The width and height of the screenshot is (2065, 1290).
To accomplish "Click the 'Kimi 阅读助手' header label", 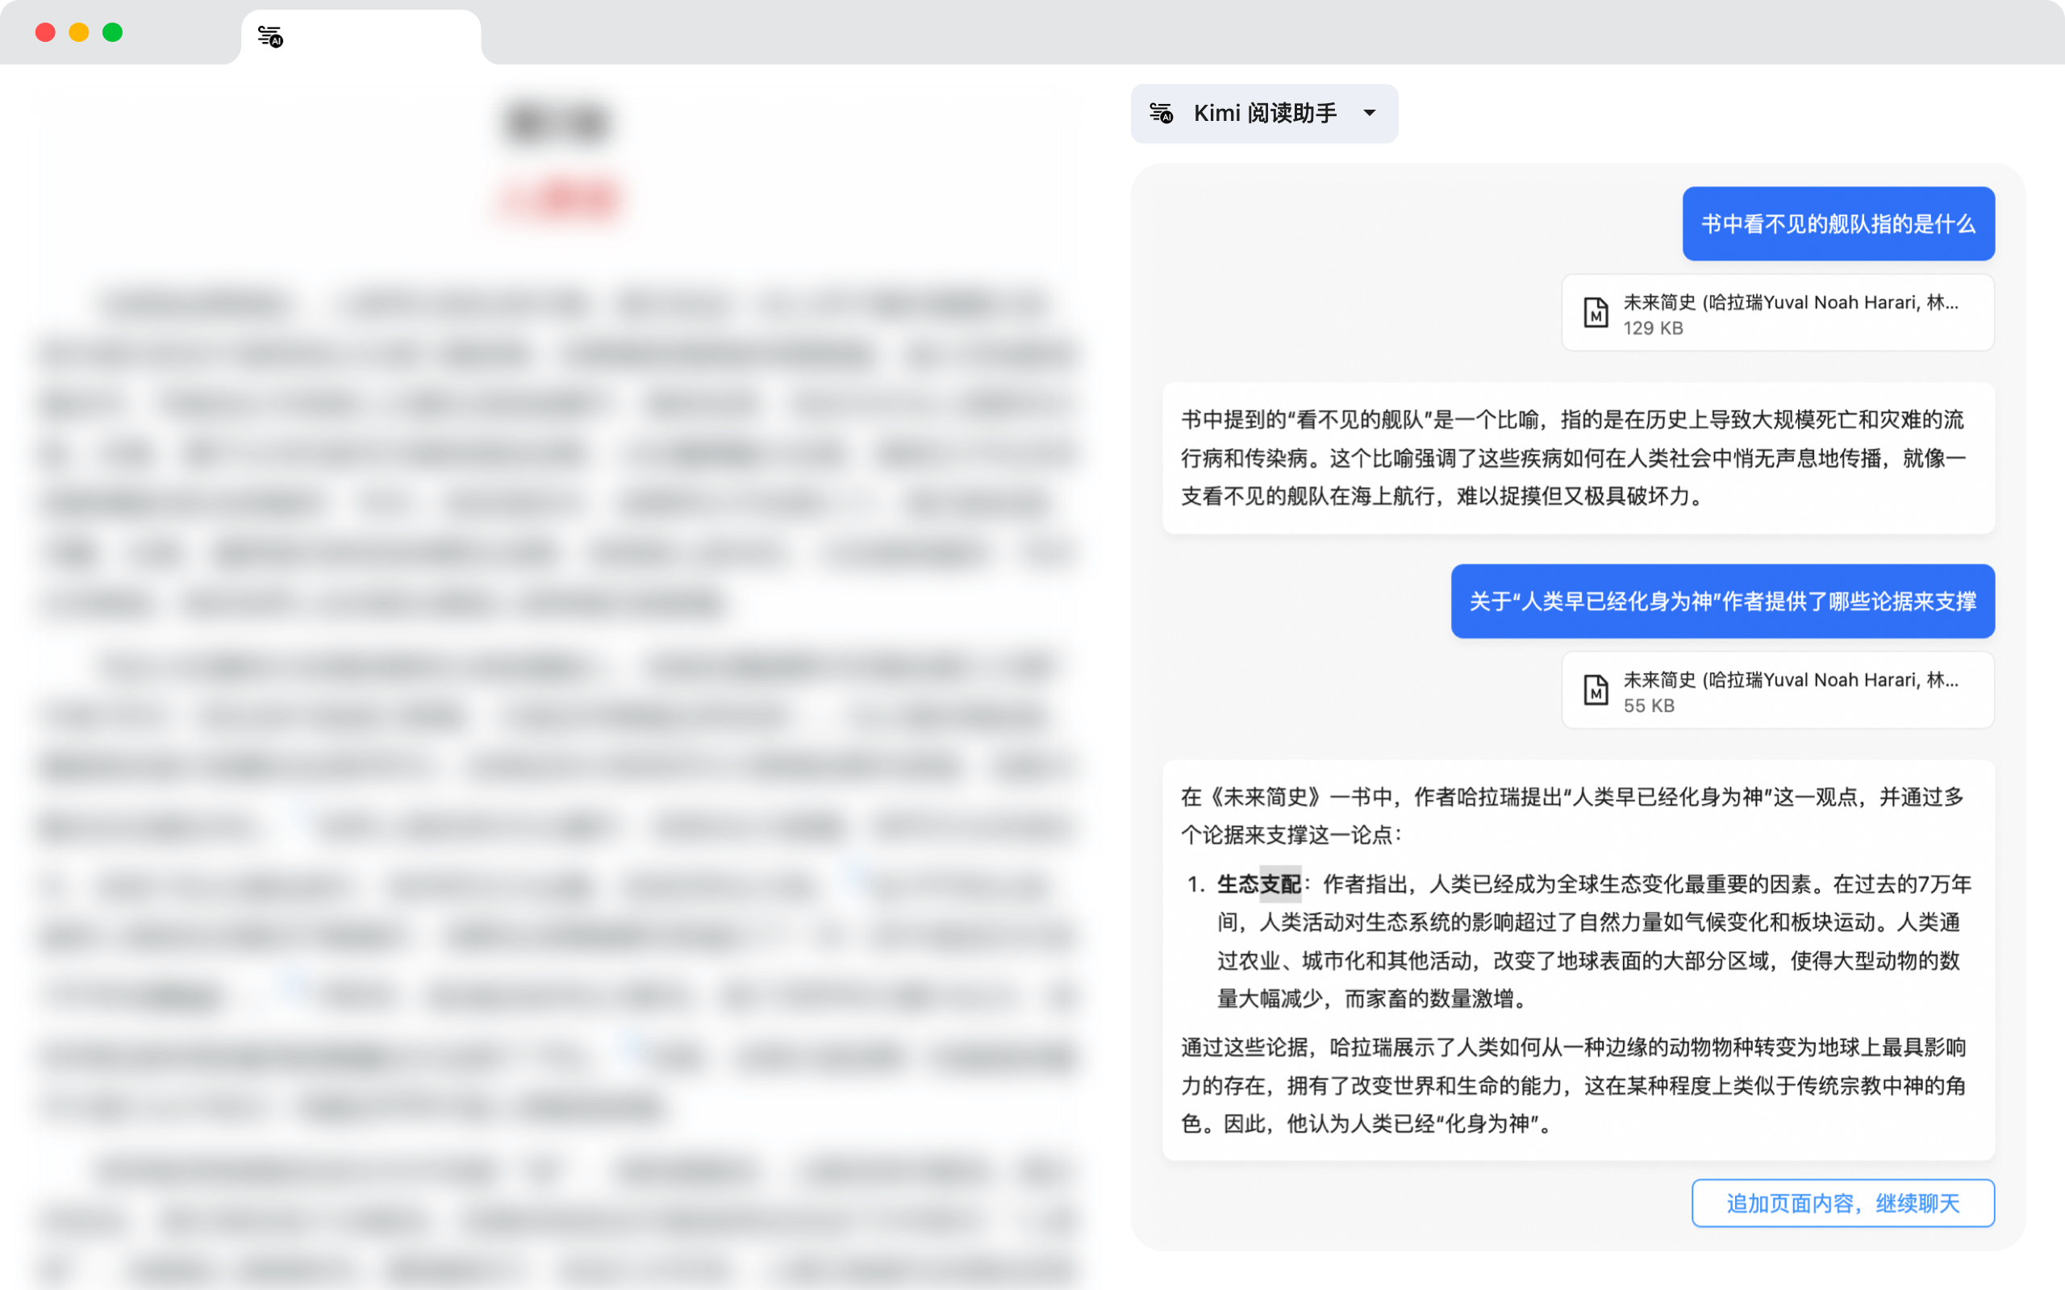I will [x=1266, y=113].
